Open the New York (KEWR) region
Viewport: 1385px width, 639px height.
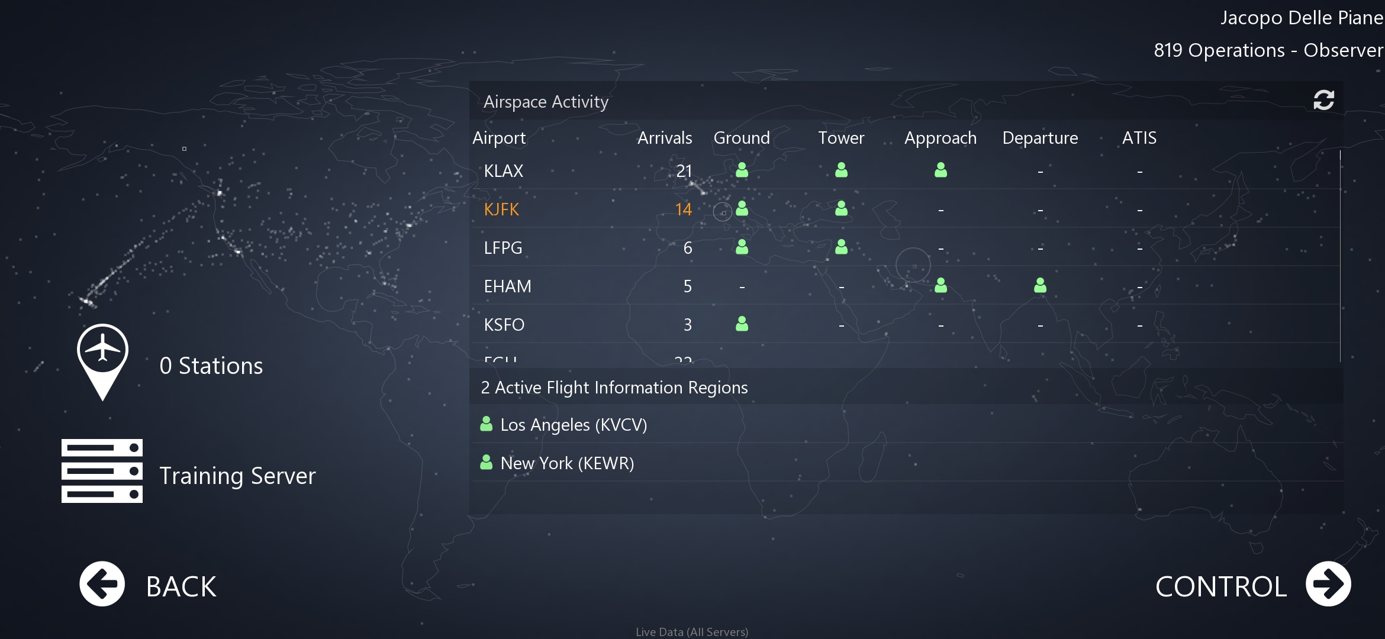point(566,463)
